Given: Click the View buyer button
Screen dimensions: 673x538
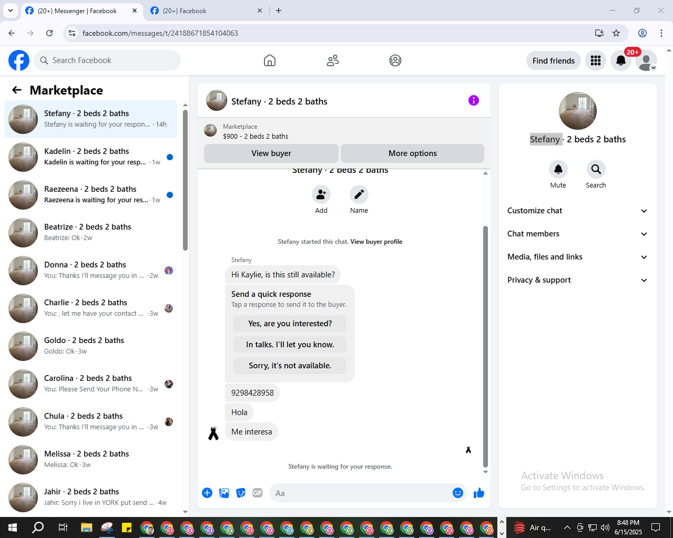Looking at the screenshot, I should click(271, 153).
